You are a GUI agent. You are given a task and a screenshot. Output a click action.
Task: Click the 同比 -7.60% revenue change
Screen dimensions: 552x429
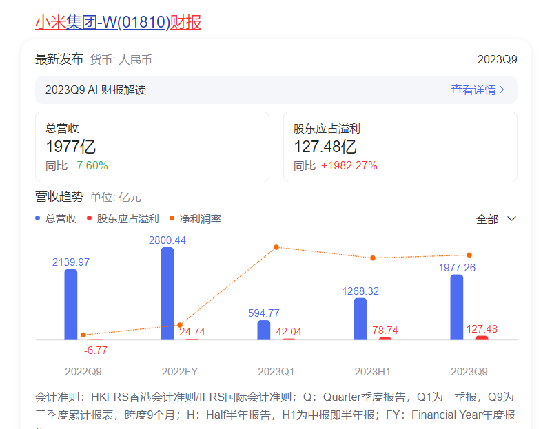[76, 166]
